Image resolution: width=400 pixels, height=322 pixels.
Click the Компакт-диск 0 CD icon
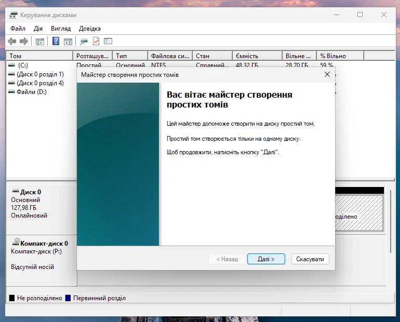16,242
